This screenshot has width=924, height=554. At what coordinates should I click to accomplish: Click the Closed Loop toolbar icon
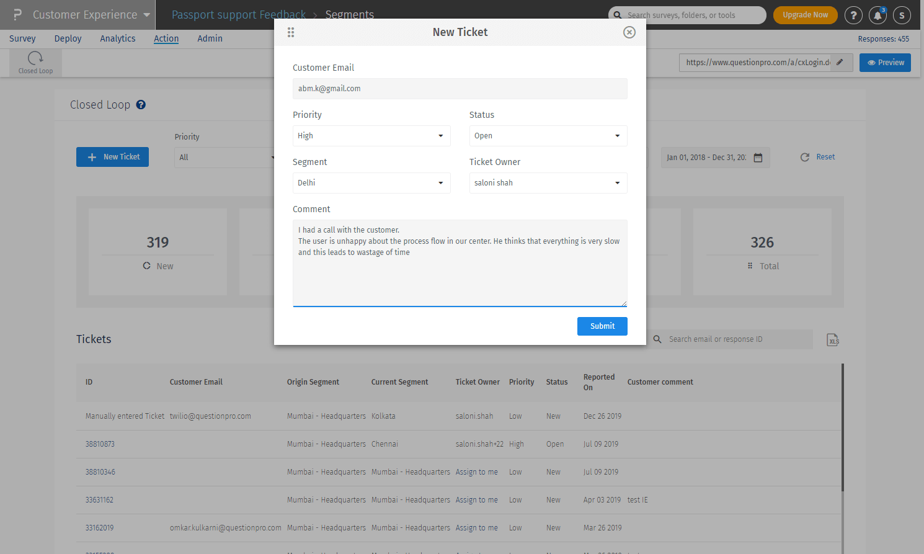coord(35,62)
